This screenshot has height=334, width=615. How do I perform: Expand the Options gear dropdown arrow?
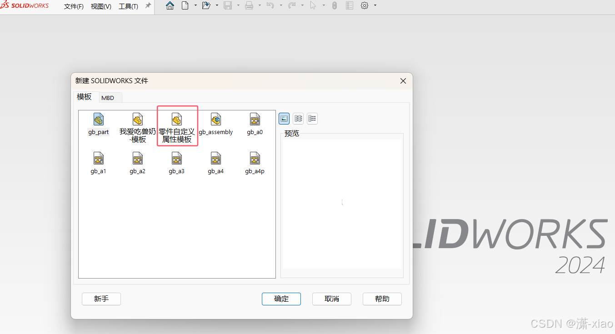[x=375, y=6]
